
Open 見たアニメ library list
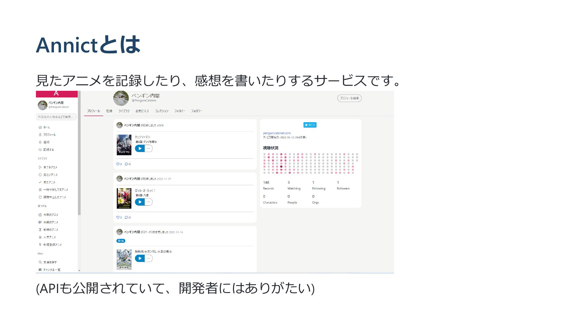pyautogui.click(x=47, y=182)
